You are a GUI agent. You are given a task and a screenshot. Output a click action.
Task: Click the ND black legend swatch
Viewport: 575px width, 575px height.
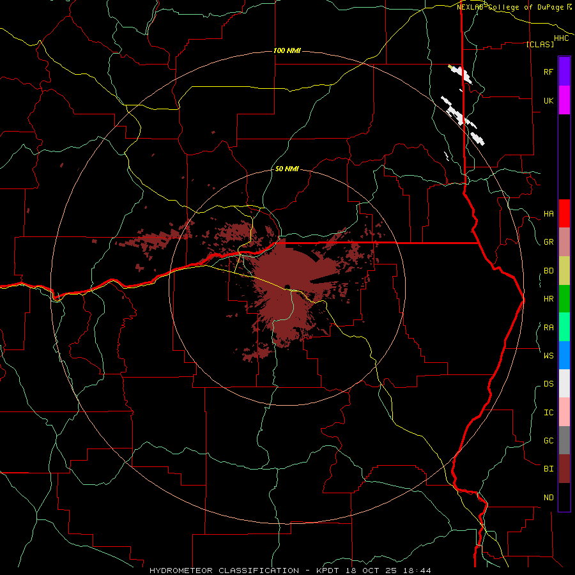(564, 497)
